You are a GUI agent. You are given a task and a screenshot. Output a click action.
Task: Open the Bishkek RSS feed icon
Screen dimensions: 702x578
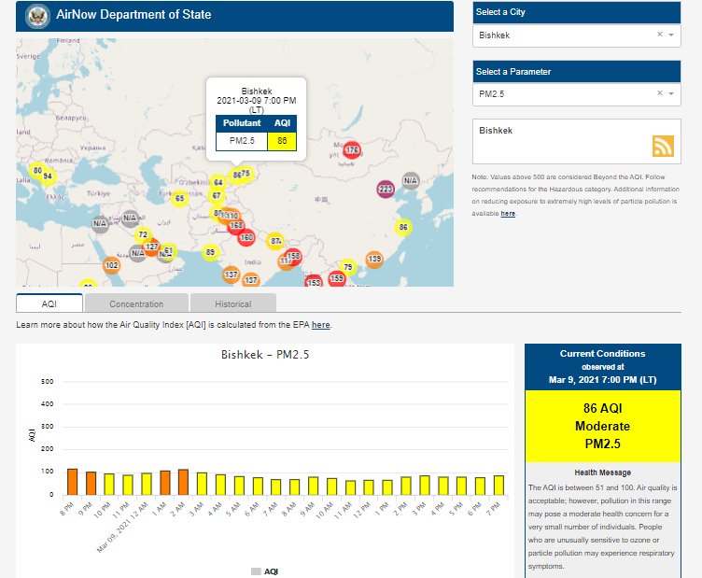click(x=663, y=146)
